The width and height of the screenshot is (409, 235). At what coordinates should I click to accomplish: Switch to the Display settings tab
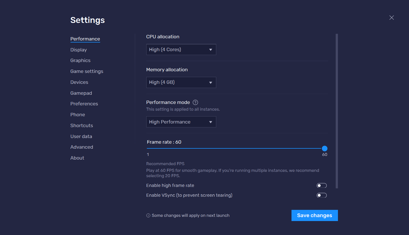(79, 50)
